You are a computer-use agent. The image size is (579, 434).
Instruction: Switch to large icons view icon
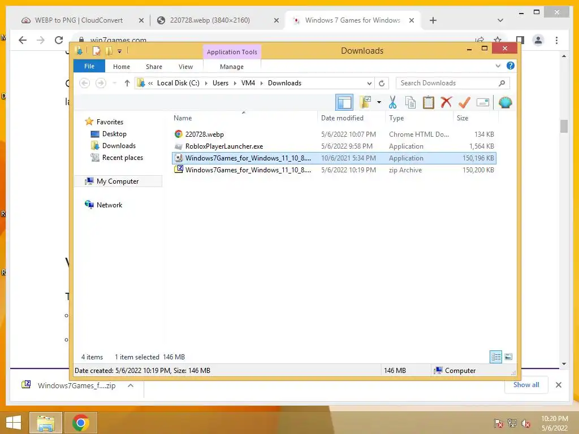coord(508,357)
